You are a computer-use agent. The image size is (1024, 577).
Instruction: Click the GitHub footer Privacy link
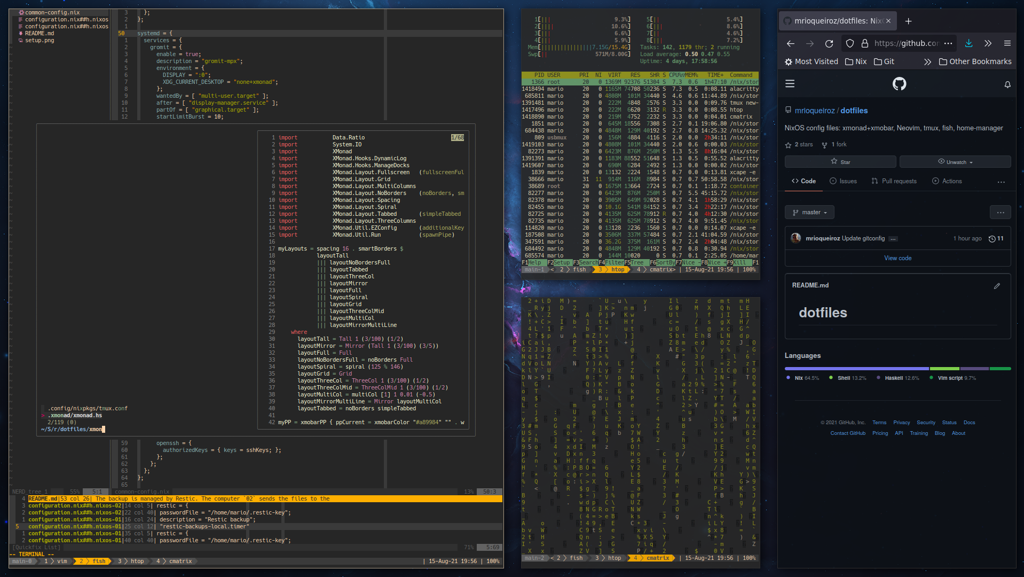[902, 423]
